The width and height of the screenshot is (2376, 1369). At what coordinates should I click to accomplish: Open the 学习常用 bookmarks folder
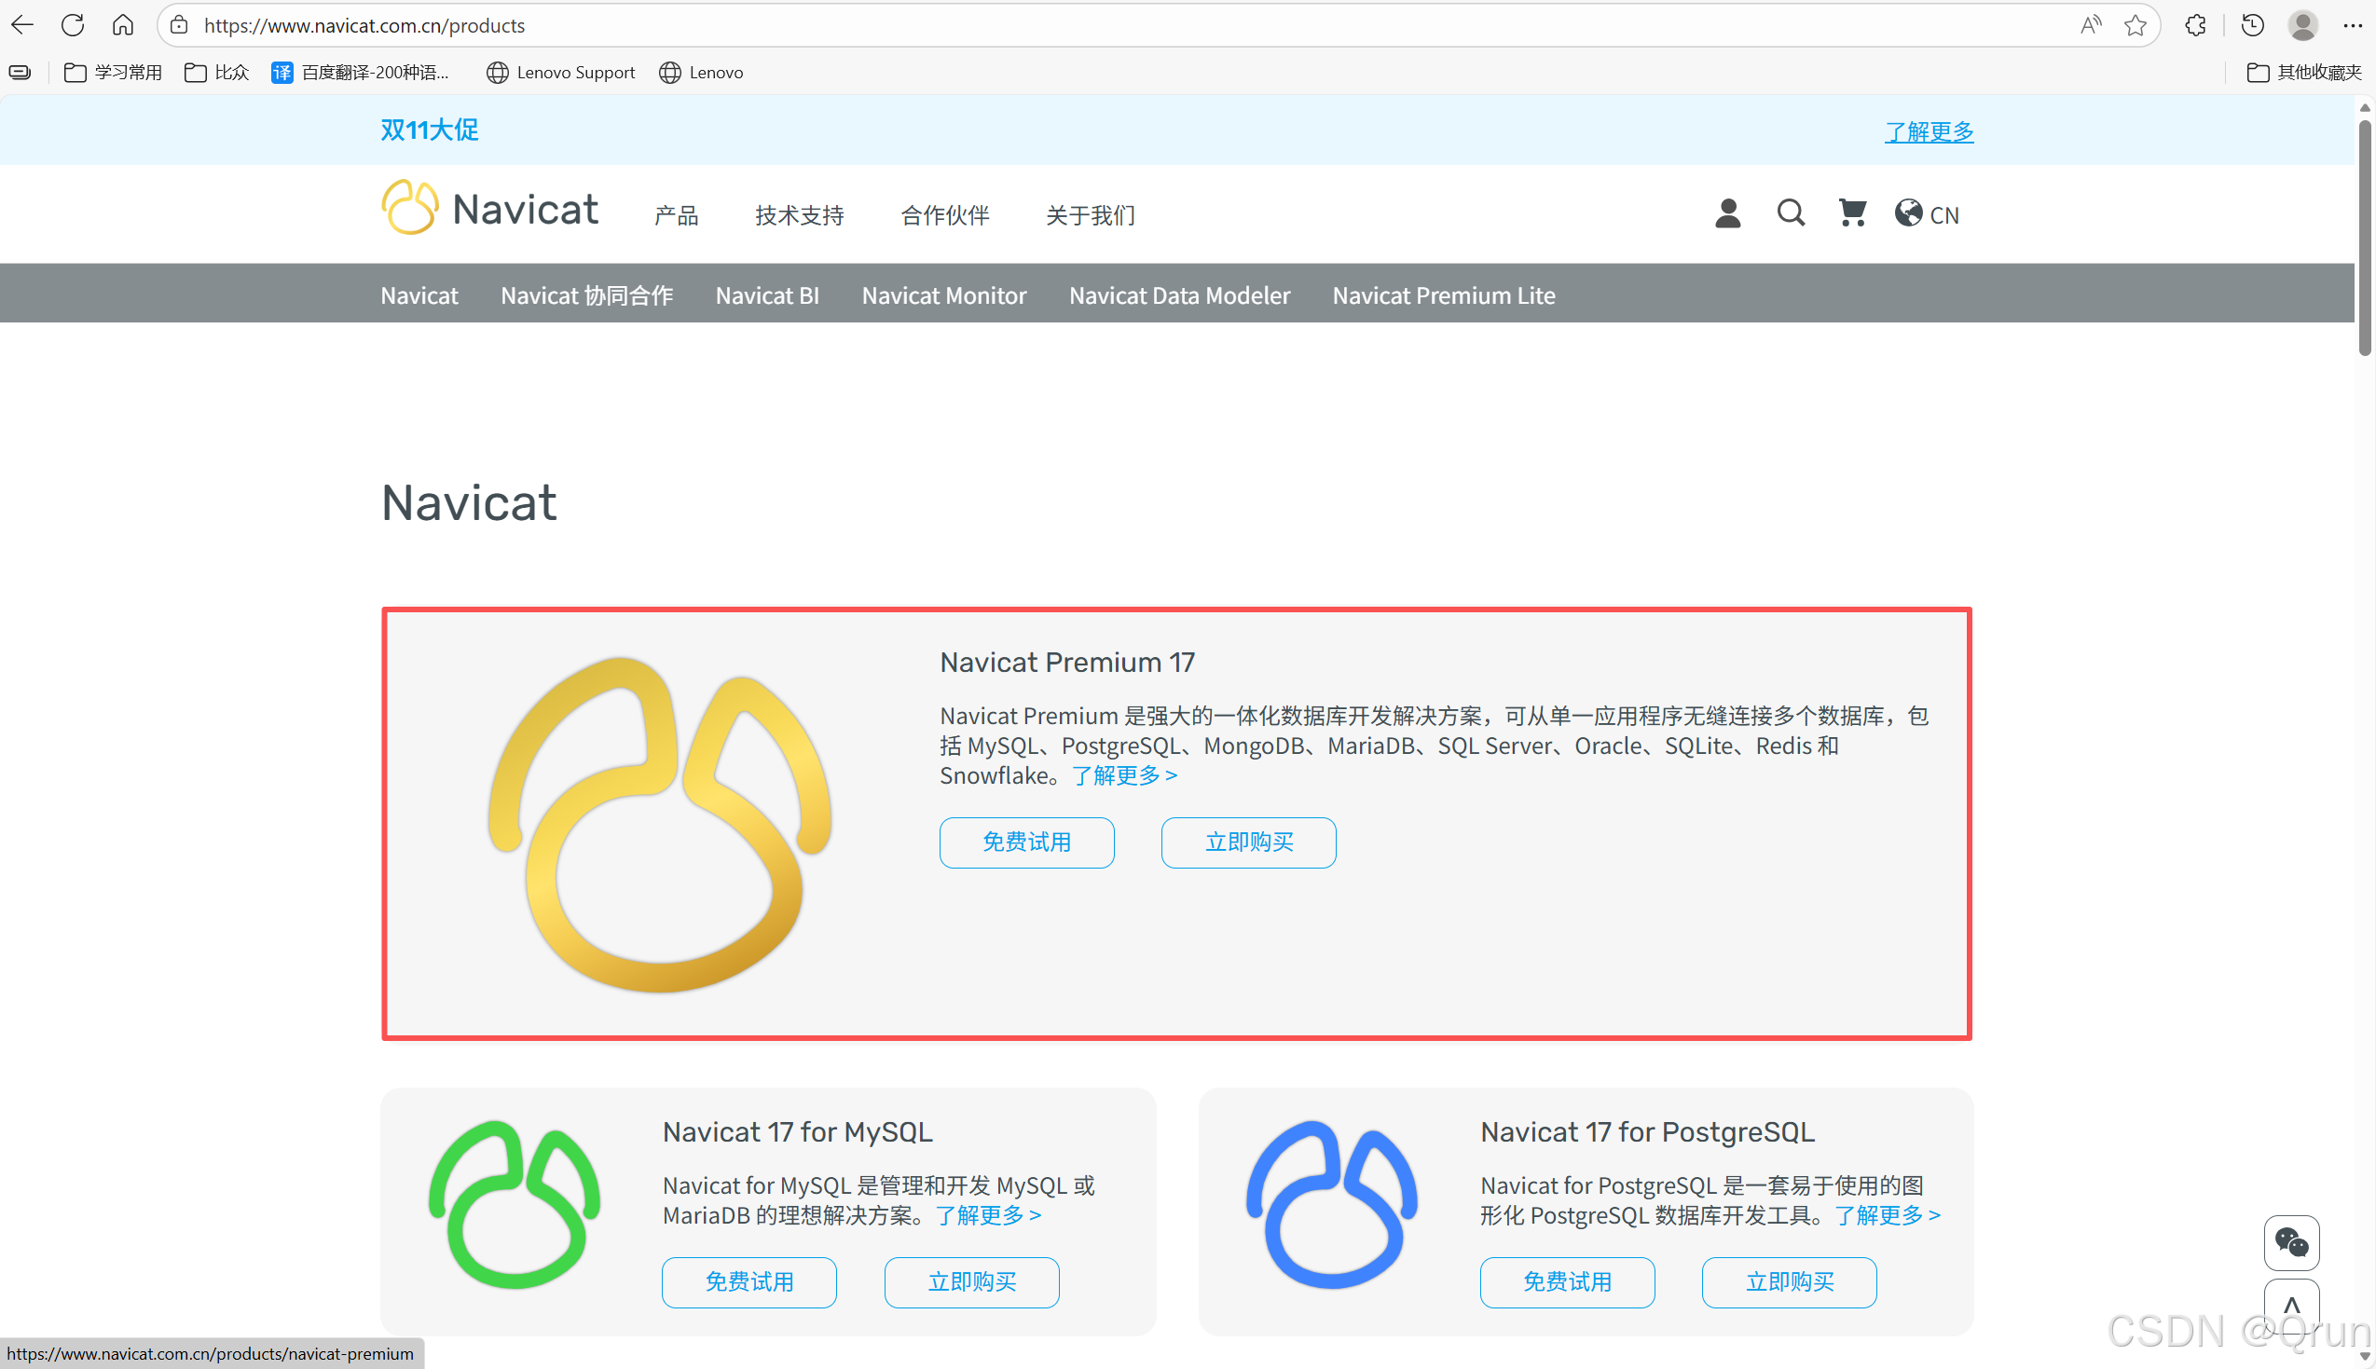(x=113, y=73)
